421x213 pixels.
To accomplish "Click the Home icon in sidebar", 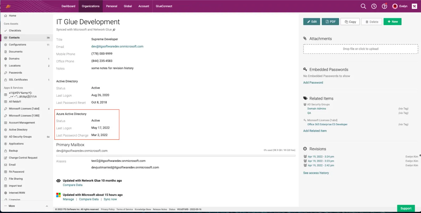I will pyautogui.click(x=6, y=16).
